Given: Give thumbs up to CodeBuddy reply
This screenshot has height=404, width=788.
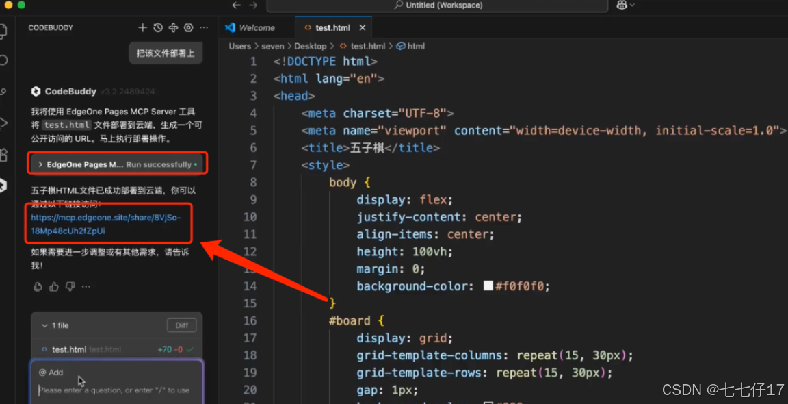Looking at the screenshot, I should click(x=54, y=287).
